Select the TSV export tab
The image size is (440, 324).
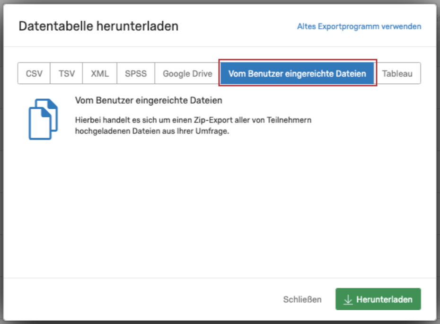click(67, 73)
